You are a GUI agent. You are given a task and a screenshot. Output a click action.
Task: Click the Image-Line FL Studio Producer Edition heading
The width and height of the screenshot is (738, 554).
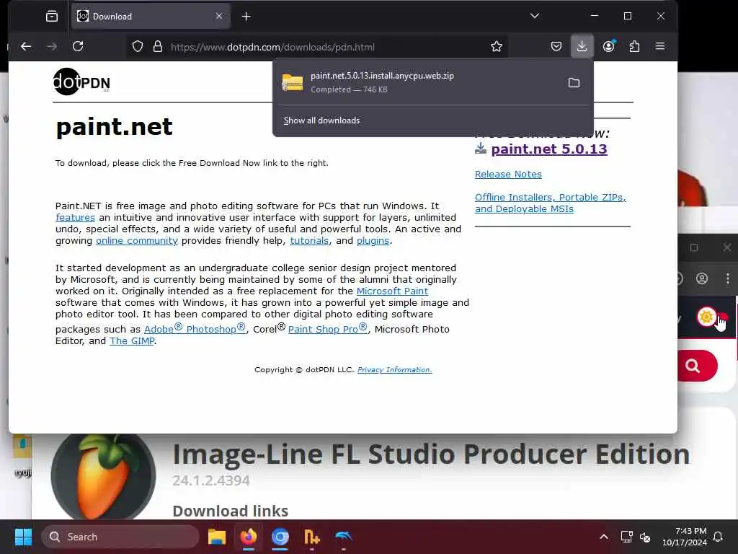(431, 454)
